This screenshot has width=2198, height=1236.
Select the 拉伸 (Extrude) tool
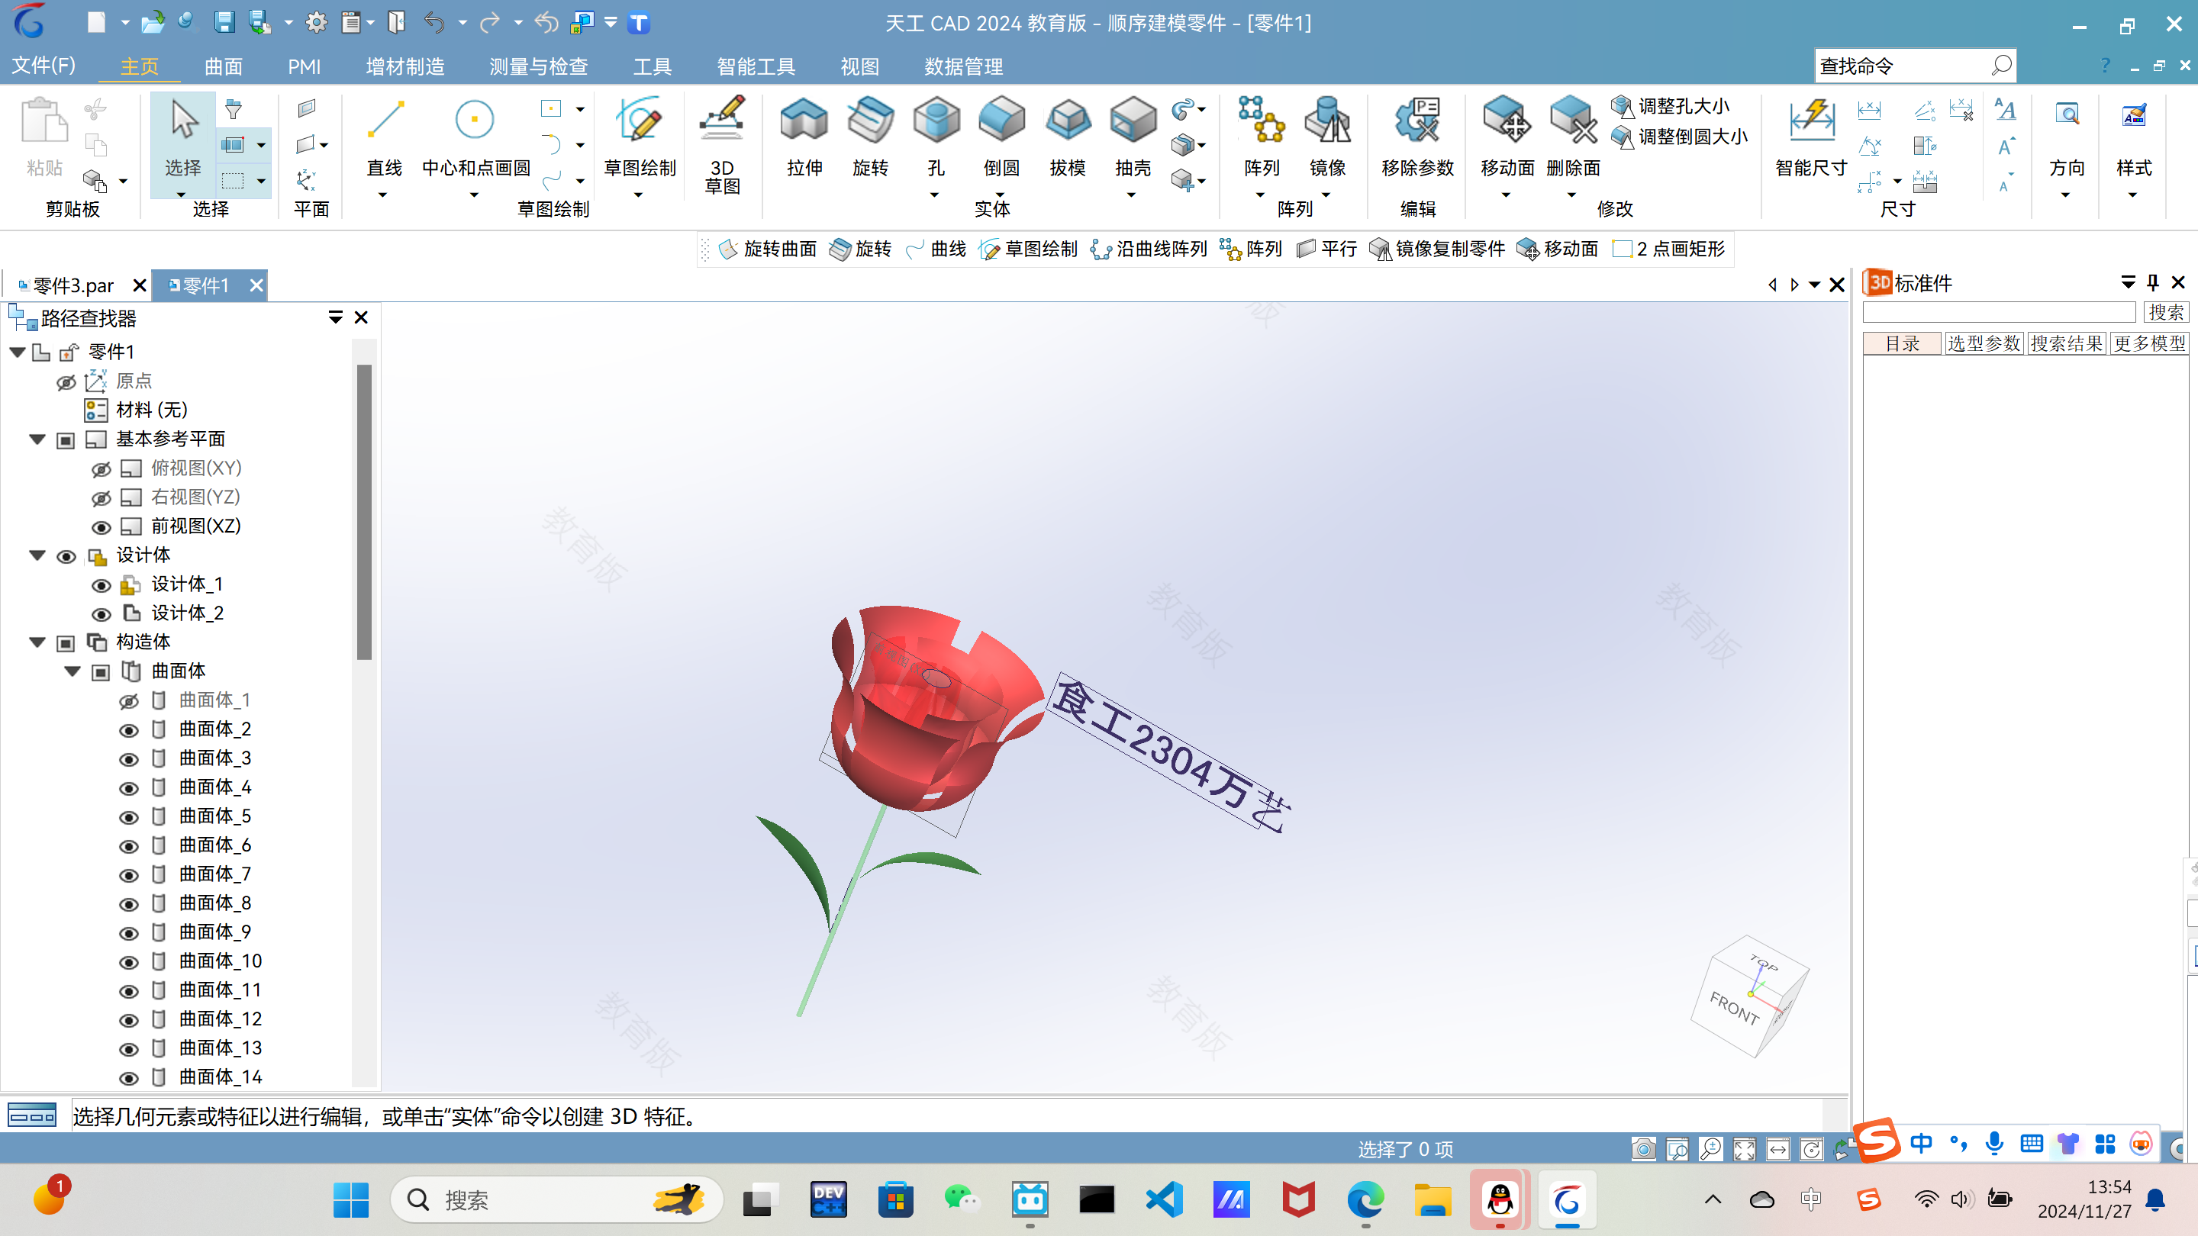tap(804, 137)
